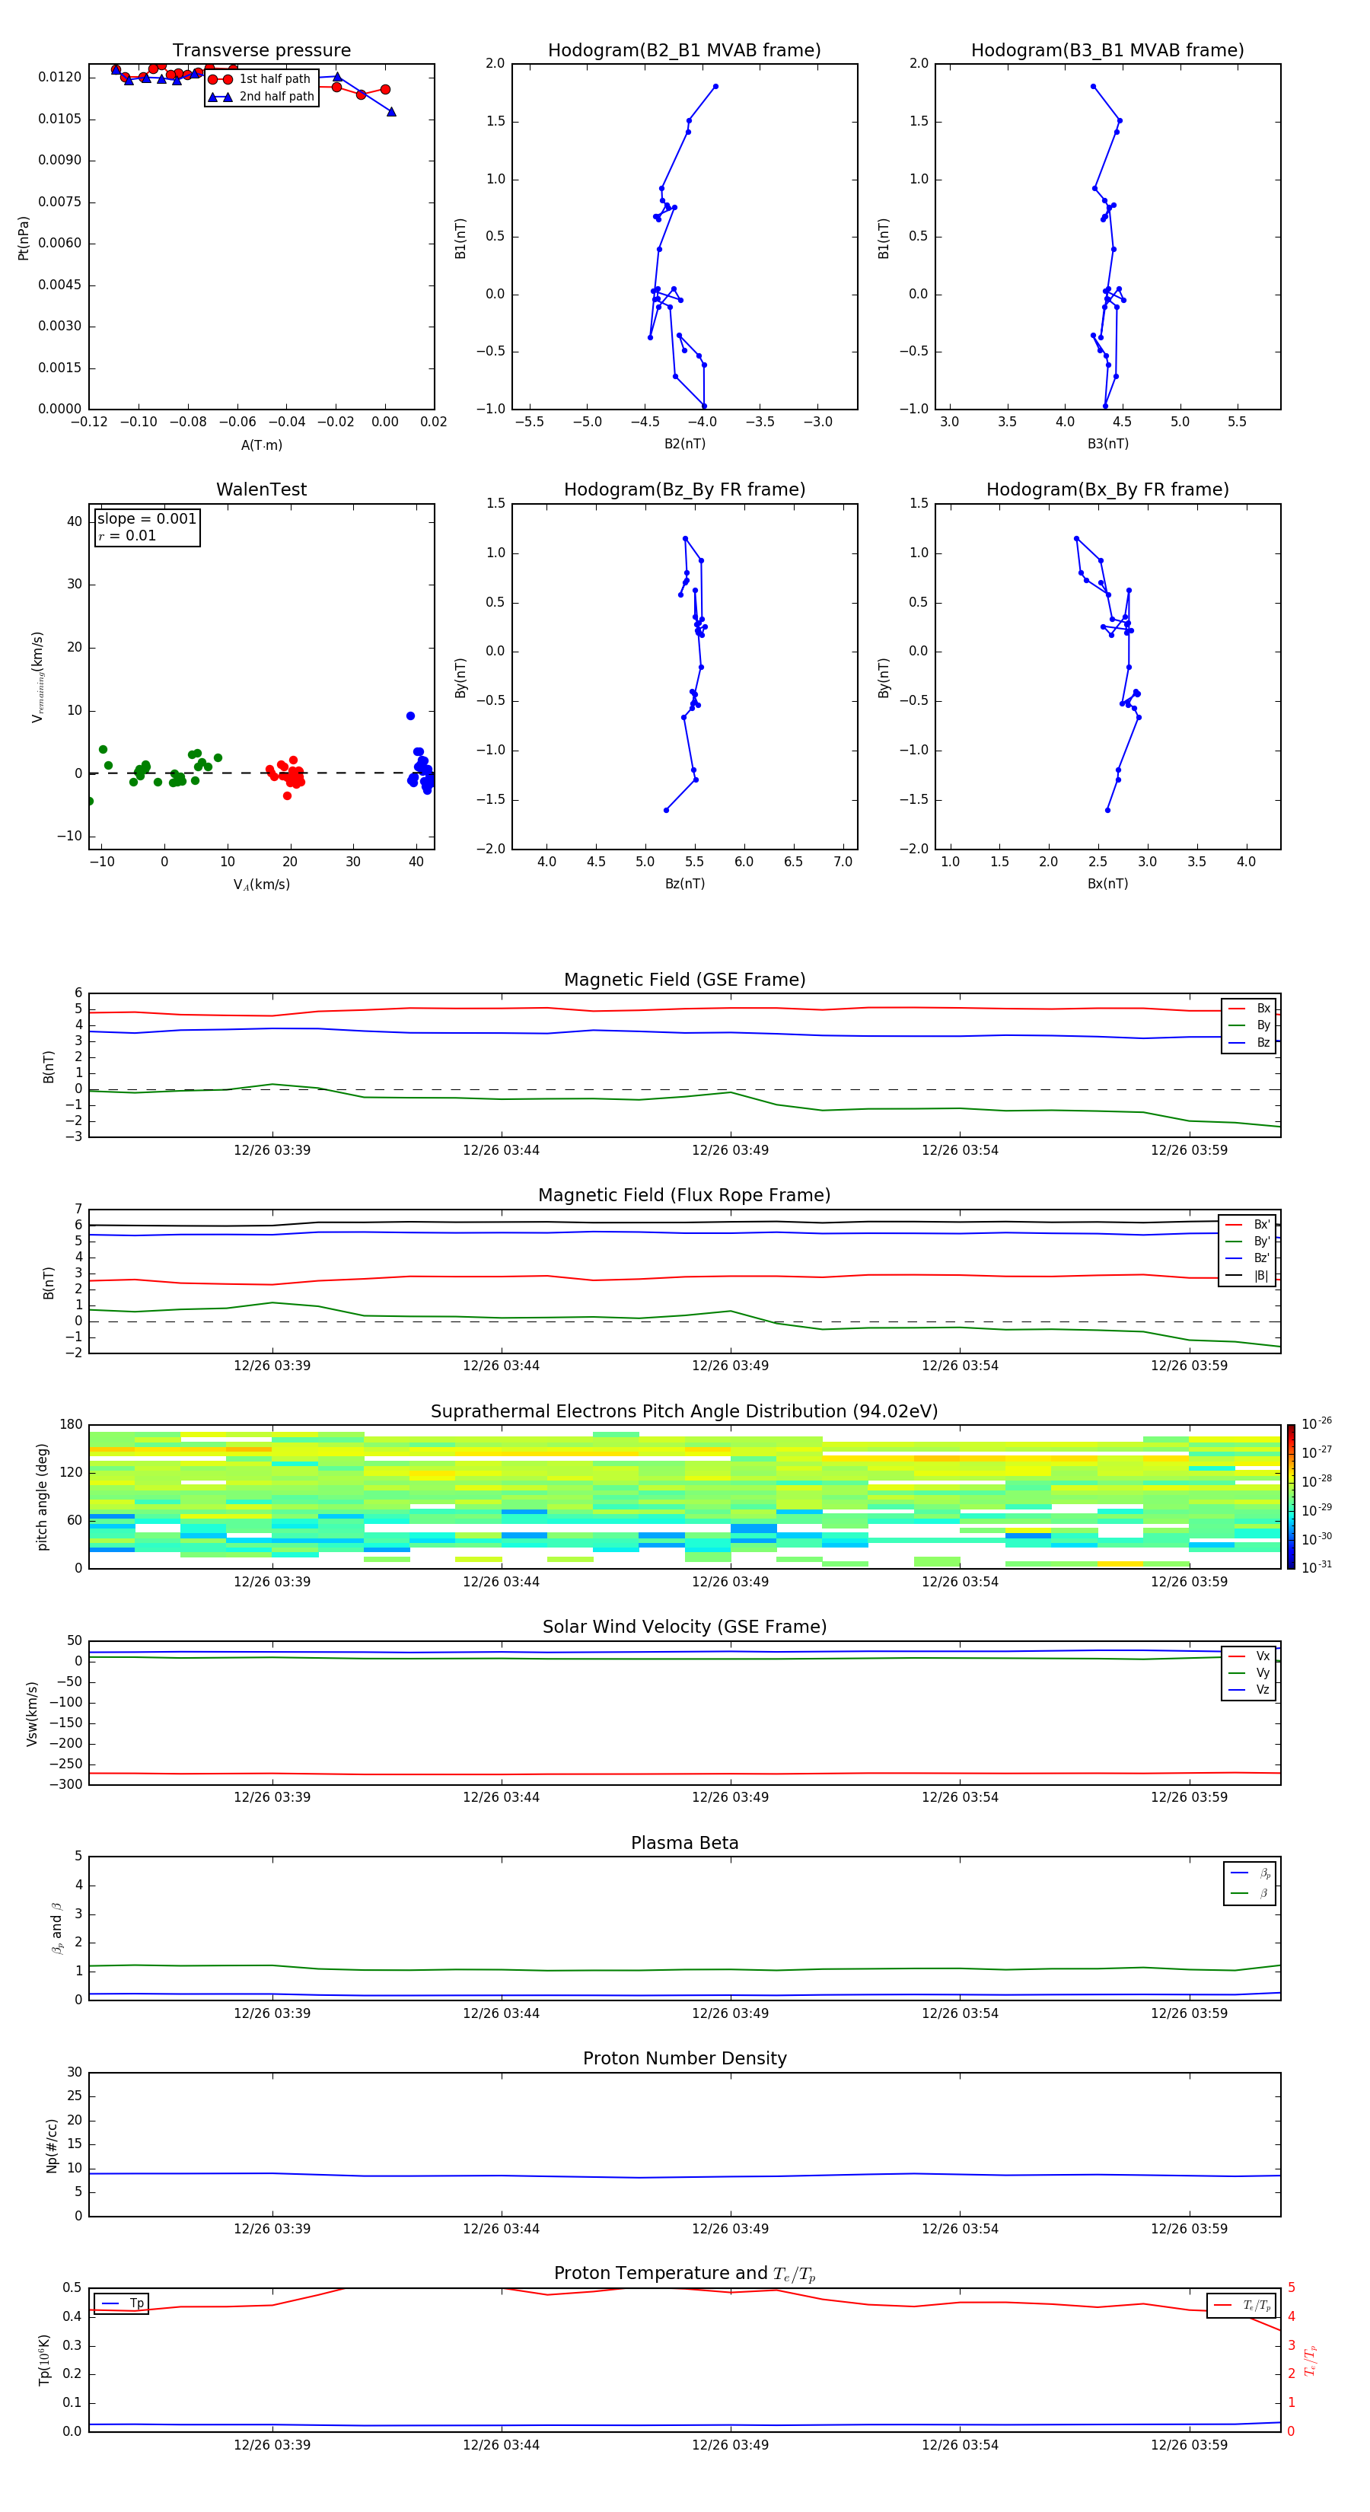The height and width of the screenshot is (2512, 1370).
Task: Click the 'Magnetic Field (Flux Rope Frame)' title
Action: tap(684, 1196)
